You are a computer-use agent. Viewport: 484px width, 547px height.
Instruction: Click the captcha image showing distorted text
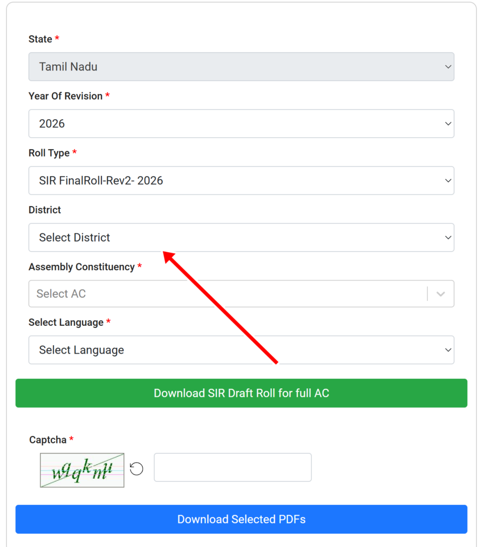pos(82,470)
